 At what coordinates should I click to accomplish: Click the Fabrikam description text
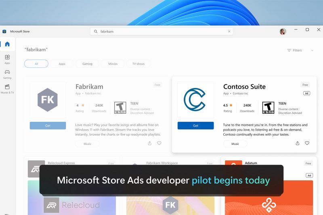[x=118, y=129]
